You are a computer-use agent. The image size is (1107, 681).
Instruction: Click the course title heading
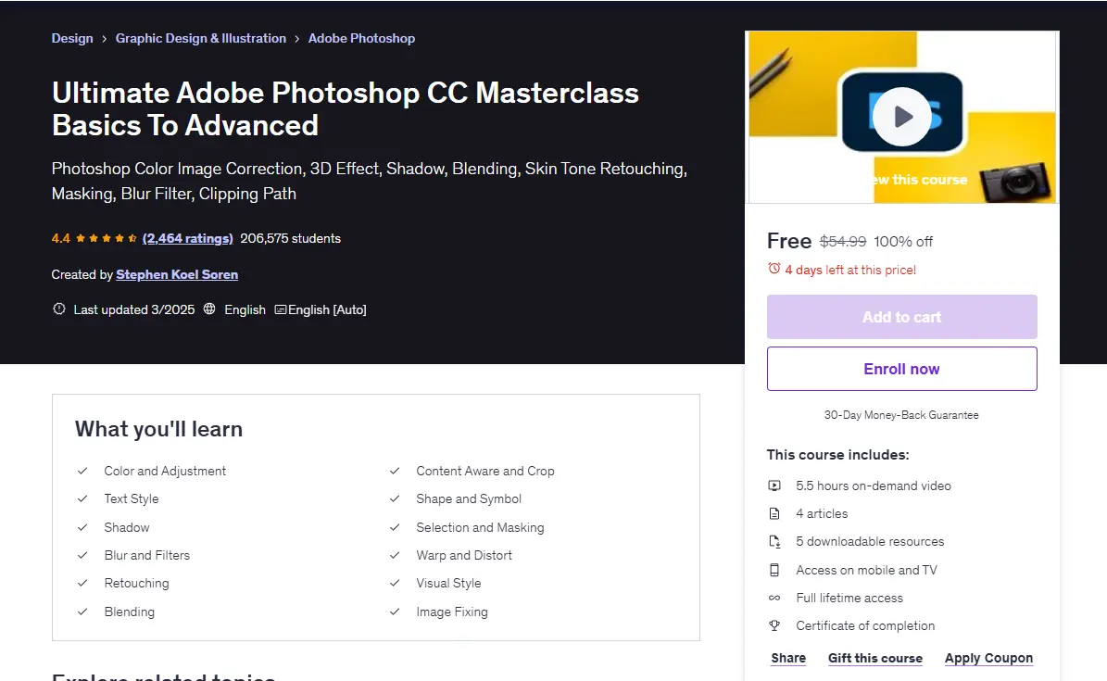(x=346, y=108)
